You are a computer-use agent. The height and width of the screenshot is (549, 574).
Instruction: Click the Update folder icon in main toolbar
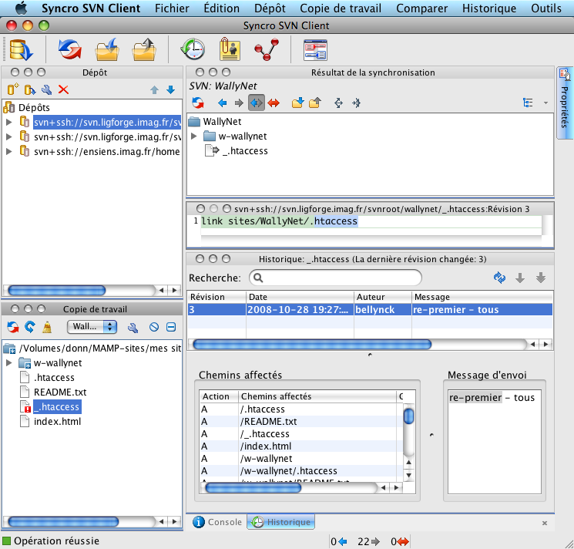pyautogui.click(x=107, y=49)
